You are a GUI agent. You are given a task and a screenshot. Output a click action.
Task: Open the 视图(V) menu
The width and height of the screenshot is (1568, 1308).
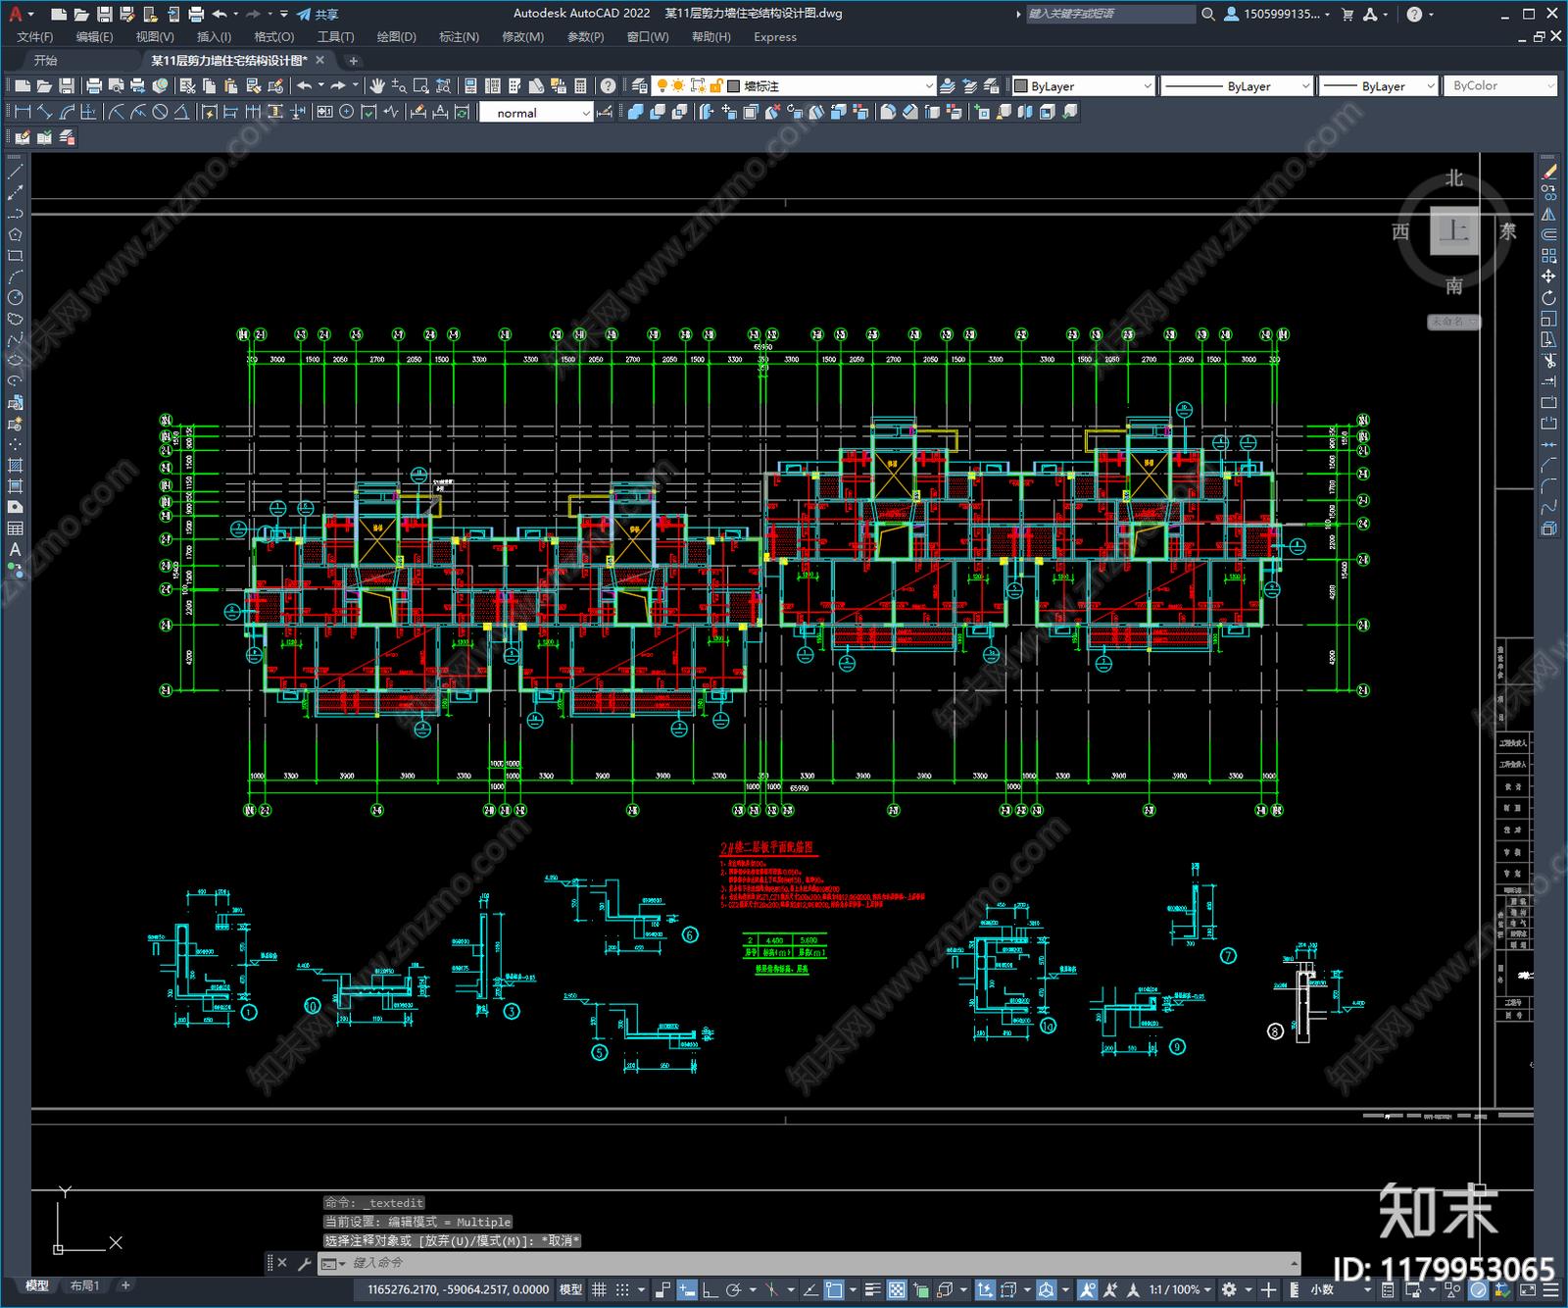pyautogui.click(x=155, y=36)
